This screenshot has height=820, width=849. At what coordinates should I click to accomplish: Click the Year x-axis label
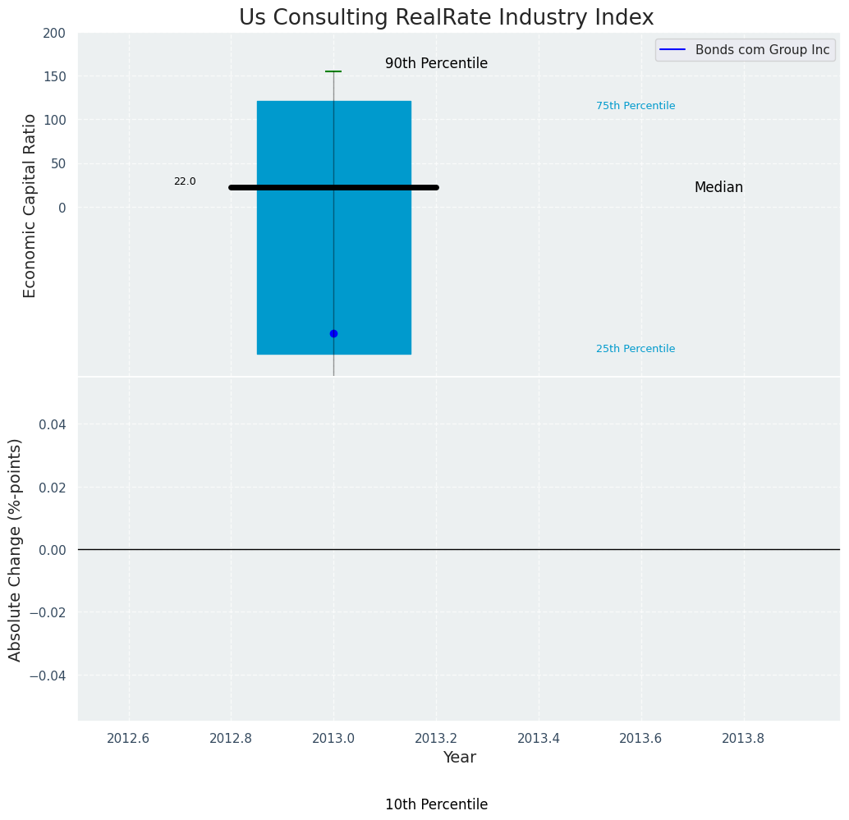coord(459,758)
